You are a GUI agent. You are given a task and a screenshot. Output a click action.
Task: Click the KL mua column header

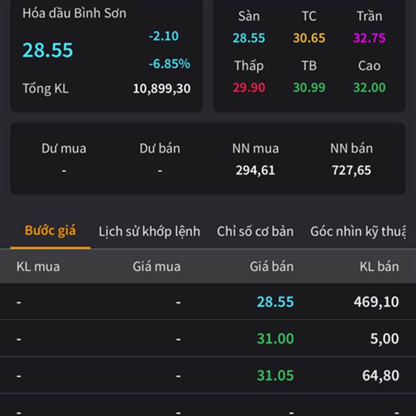pyautogui.click(x=38, y=267)
